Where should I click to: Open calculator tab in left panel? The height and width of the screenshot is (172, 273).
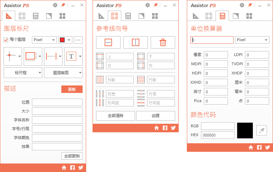(35, 16)
